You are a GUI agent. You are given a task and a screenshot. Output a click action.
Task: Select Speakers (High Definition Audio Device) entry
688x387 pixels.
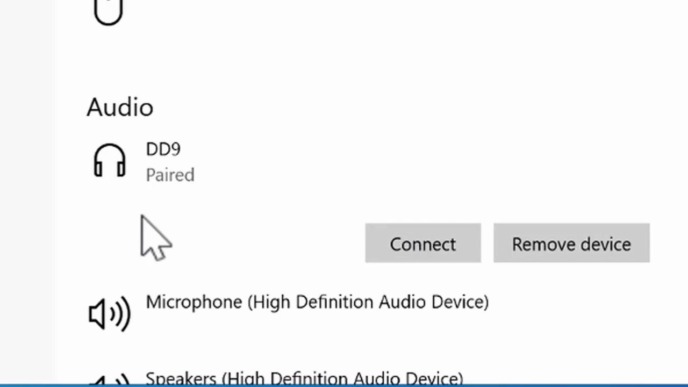[x=304, y=377]
